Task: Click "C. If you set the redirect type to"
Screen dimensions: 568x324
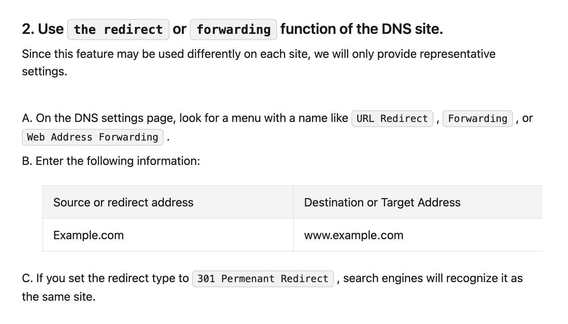Action: click(105, 278)
